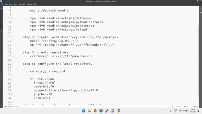
Task: Open the Edit menu
Action: pos(6,4)
